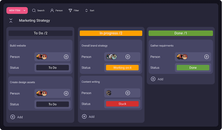Open the Person filter icon

[x=52, y=10]
